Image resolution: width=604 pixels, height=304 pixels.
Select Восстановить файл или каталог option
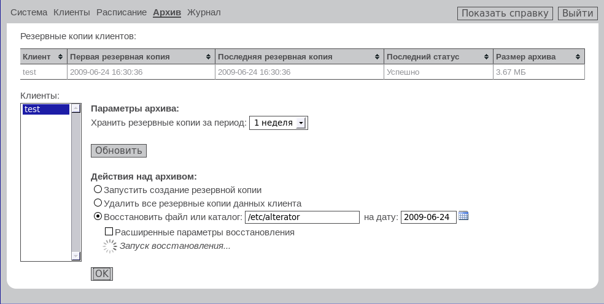tap(98, 216)
